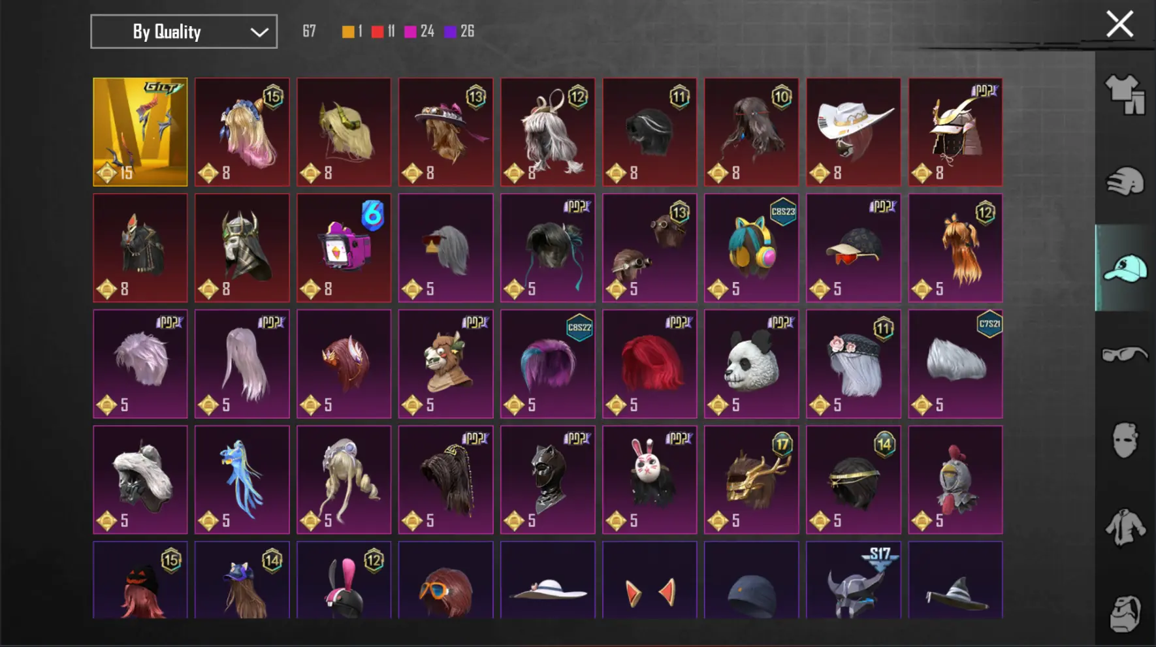Expand the By Quality sort dropdown
Viewport: 1156px width, 647px height.
pyautogui.click(x=184, y=31)
